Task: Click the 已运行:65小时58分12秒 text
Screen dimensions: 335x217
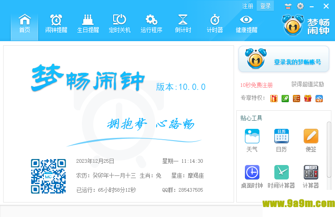Action: (x=106, y=190)
